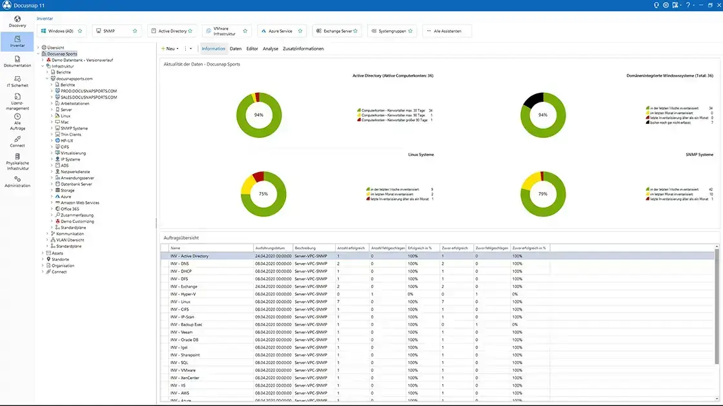Switch to the Analyse tab
723x406 pixels.
[270, 48]
